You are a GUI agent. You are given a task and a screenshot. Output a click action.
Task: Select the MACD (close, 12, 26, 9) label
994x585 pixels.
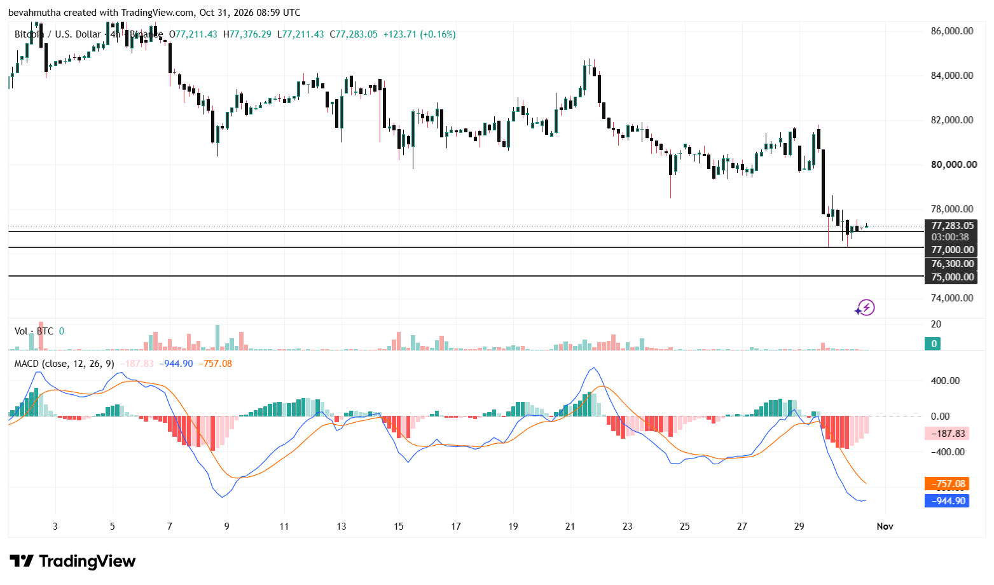[64, 364]
